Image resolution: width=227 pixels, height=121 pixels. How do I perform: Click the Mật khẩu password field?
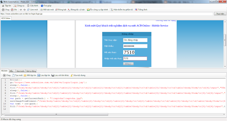click(x=135, y=46)
